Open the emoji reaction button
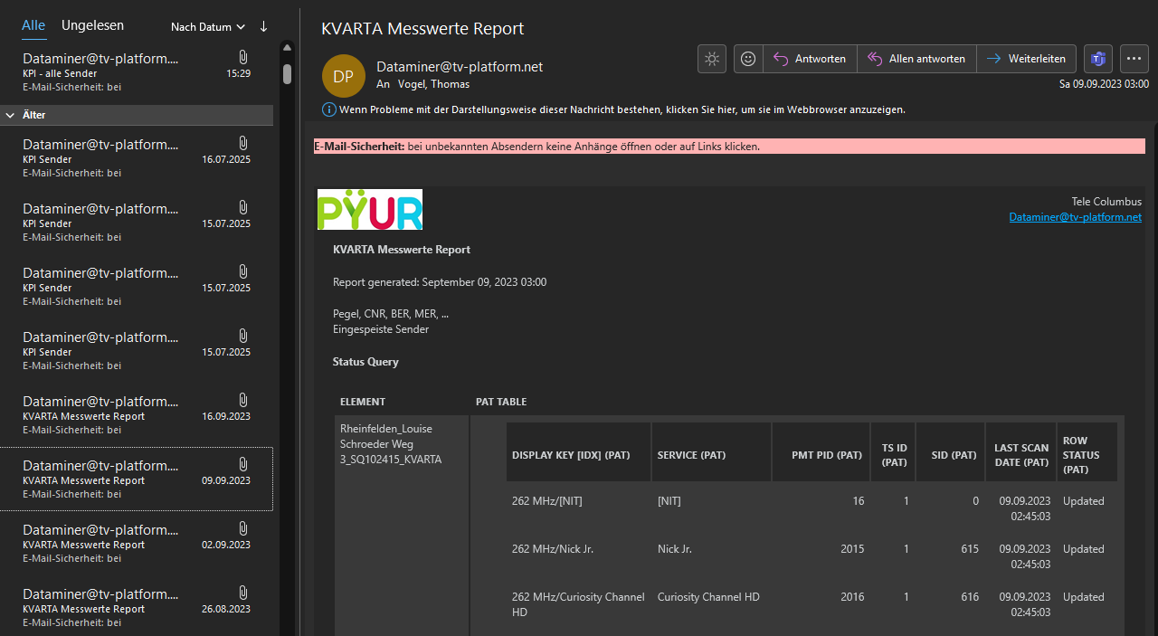Viewport: 1158px width, 636px height. point(748,59)
